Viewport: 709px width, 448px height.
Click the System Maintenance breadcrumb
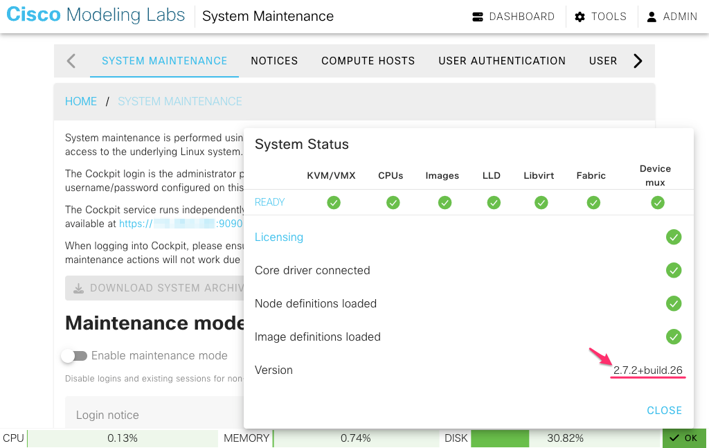pyautogui.click(x=180, y=101)
